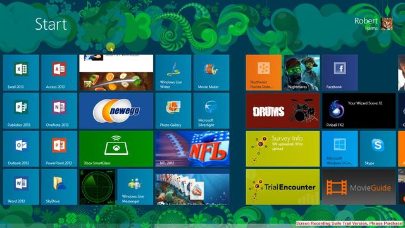
Task: Open the MovieGuide tile
Action: coord(359,187)
